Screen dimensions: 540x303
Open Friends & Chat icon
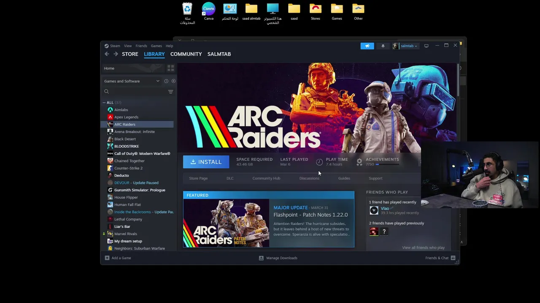453,258
